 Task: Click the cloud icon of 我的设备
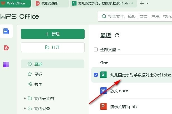point(30,108)
